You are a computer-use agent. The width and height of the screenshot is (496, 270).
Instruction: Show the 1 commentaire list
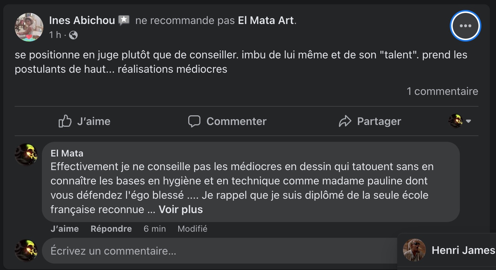pos(442,91)
